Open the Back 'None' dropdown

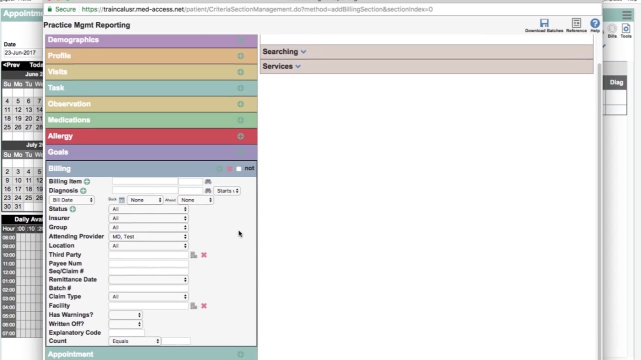(145, 200)
